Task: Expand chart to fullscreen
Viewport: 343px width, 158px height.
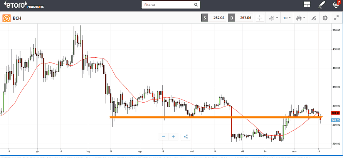Action: 336,18
